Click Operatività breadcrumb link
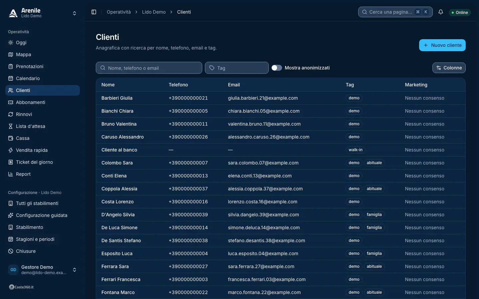Image resolution: width=479 pixels, height=299 pixels. [119, 12]
